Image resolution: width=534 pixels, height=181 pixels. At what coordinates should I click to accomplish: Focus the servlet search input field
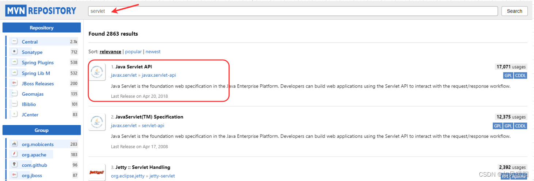click(x=293, y=11)
